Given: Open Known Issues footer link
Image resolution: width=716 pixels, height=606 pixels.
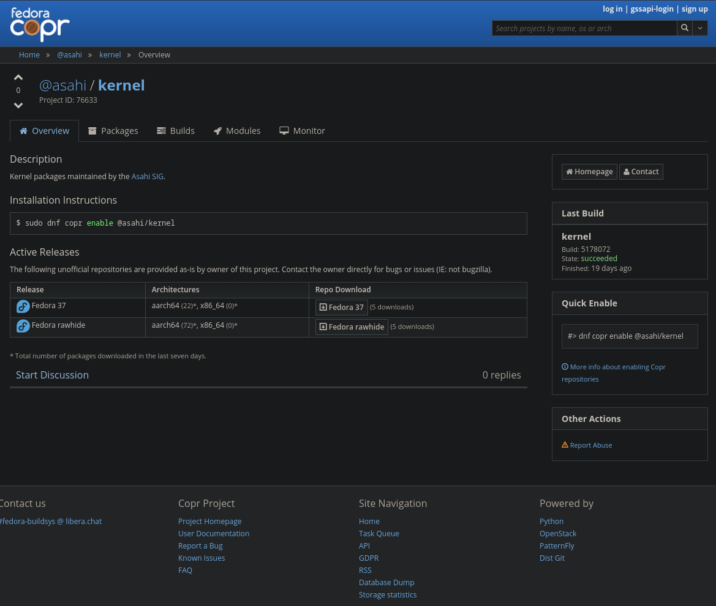Looking at the screenshot, I should pyautogui.click(x=202, y=558).
